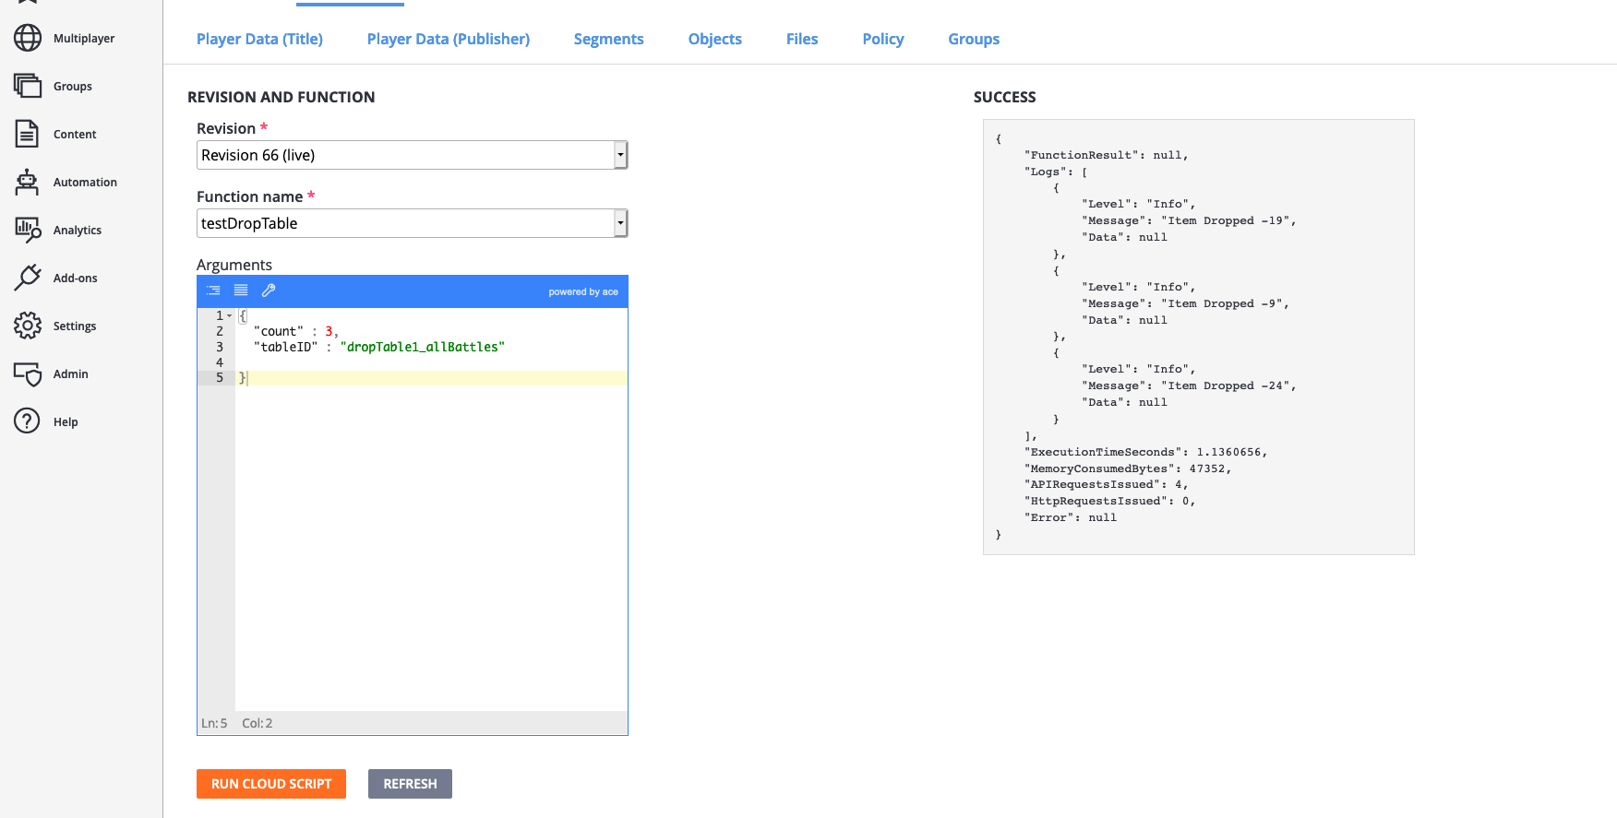This screenshot has width=1617, height=818.
Task: Click the 'powered by ace' link
Action: (x=583, y=291)
